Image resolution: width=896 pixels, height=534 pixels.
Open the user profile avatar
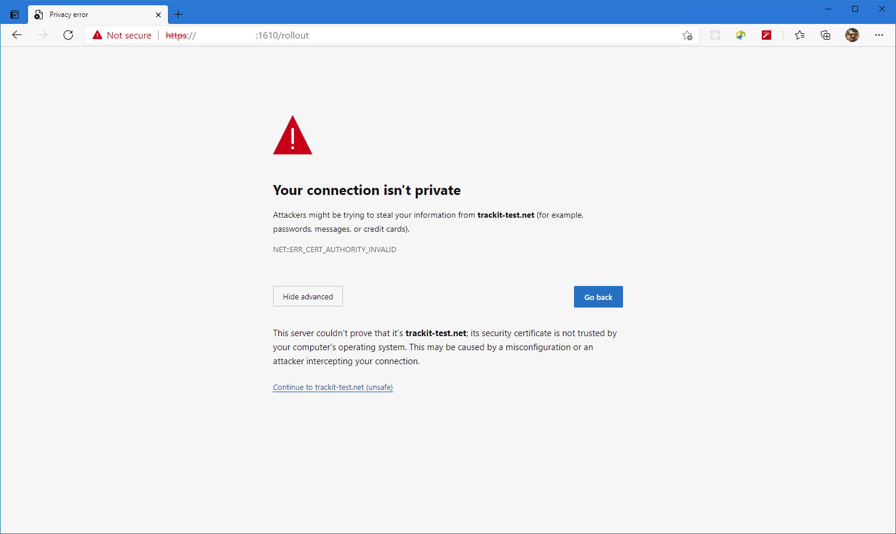click(852, 35)
